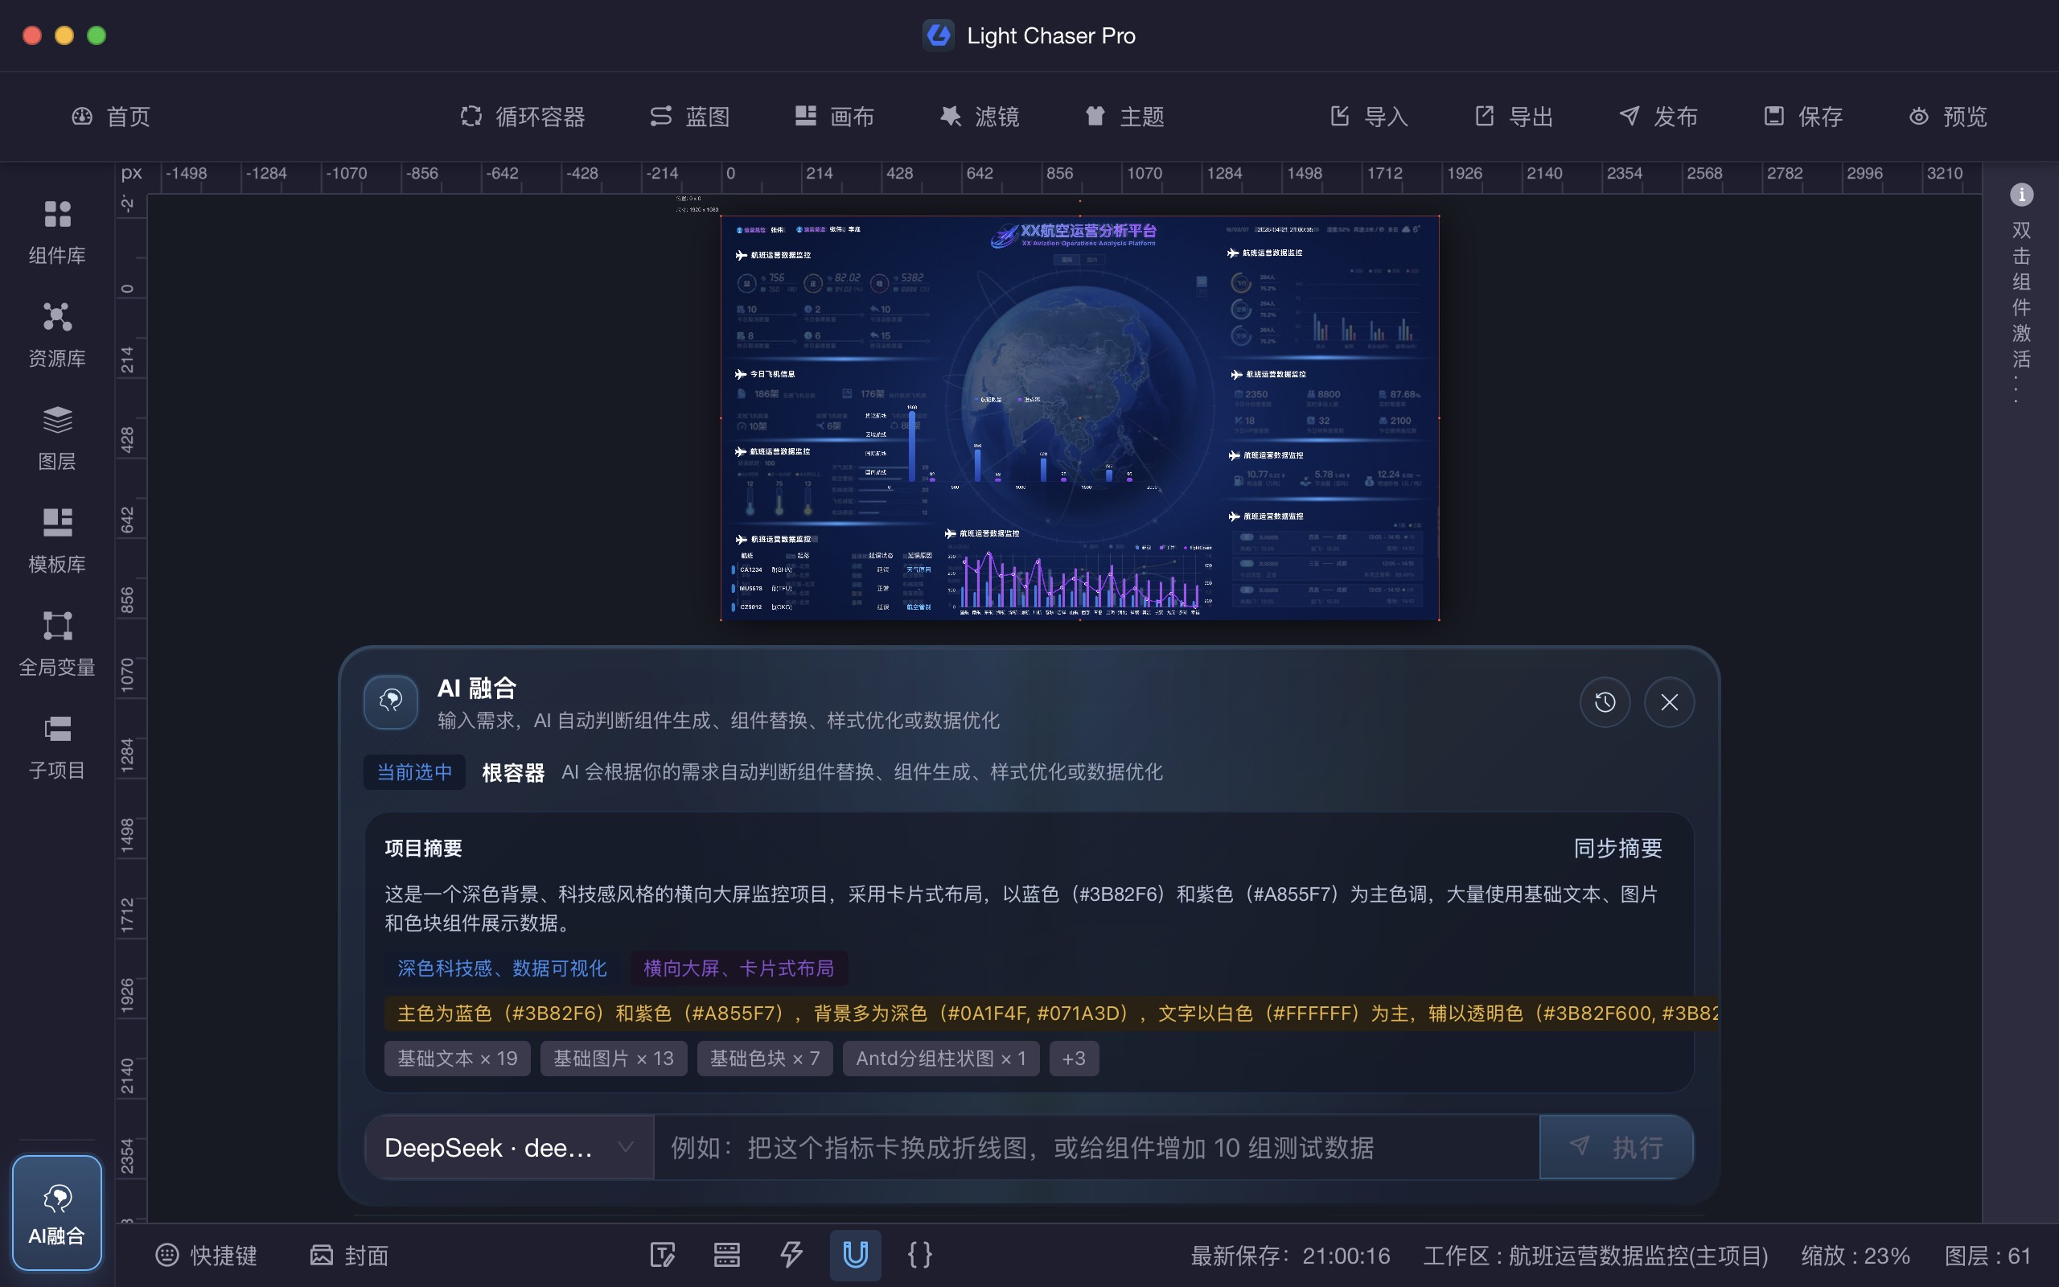Click the info icon in right panel
Screen dimensions: 2059x1287
pyautogui.click(x=2021, y=195)
